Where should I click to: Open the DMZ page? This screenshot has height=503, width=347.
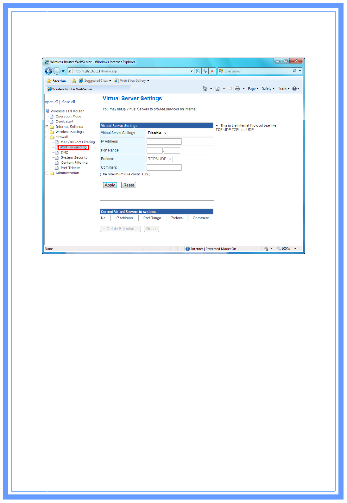tap(64, 152)
